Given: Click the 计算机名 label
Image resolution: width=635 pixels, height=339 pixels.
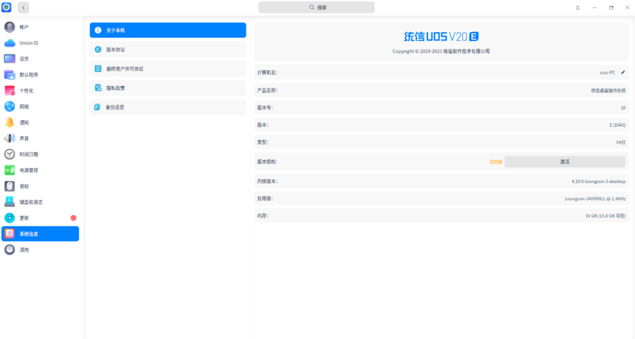Looking at the screenshot, I should pos(268,72).
